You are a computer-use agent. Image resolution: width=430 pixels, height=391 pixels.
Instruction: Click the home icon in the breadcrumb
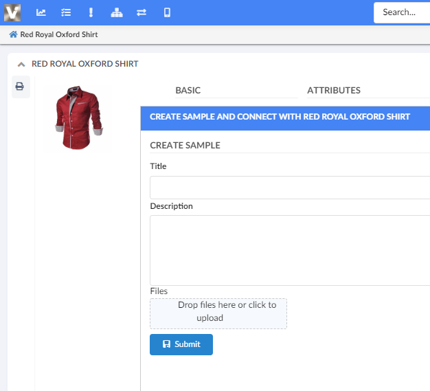pos(13,34)
